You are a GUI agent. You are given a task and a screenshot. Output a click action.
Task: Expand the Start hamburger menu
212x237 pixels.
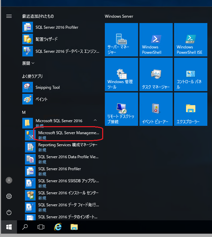tap(9, 16)
